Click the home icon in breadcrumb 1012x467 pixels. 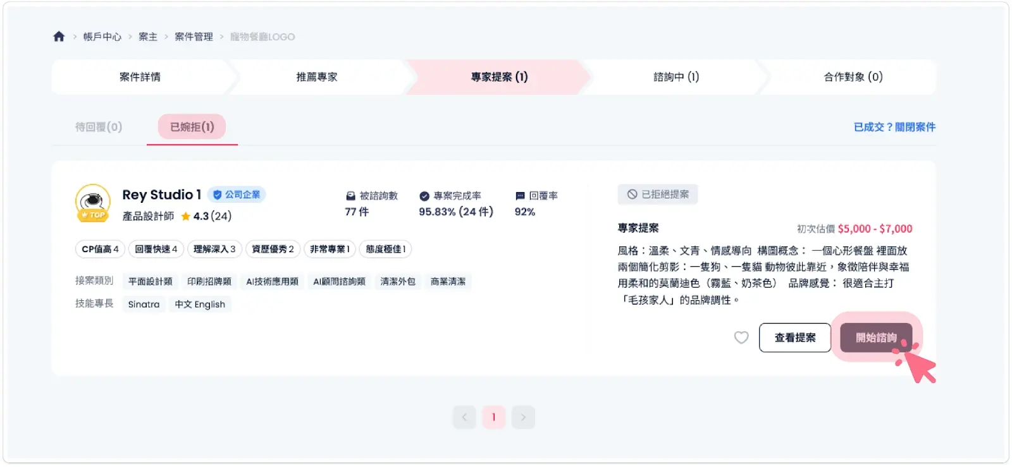tap(59, 37)
